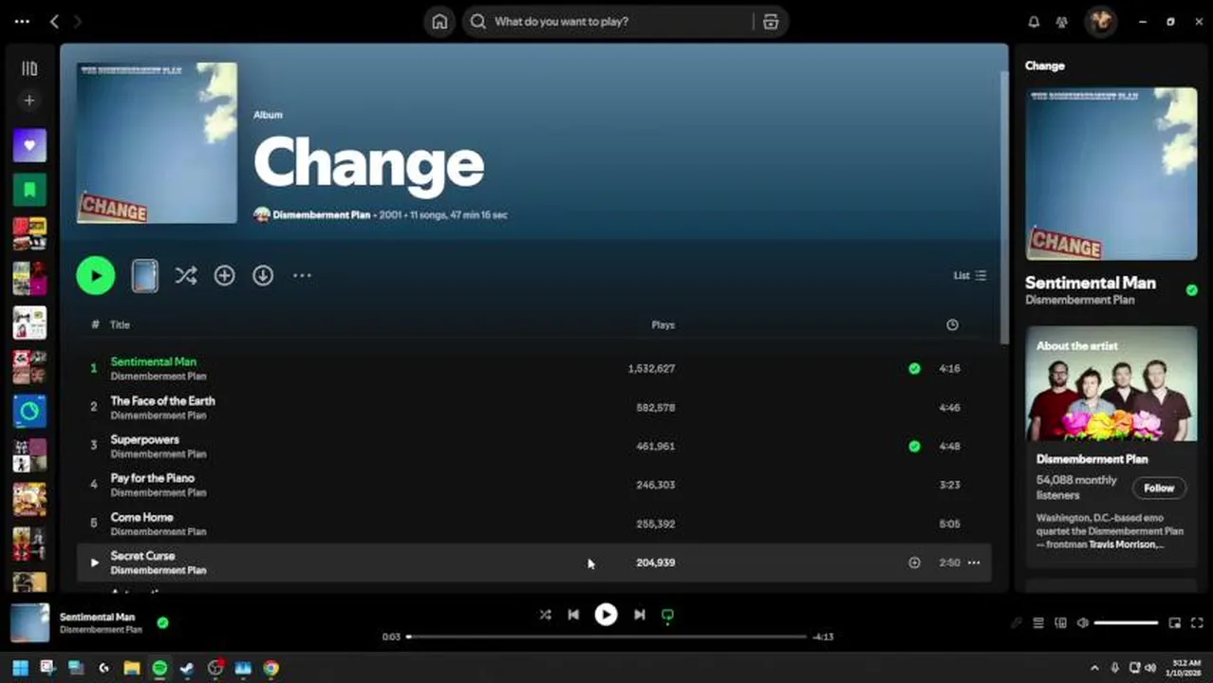
Task: Toggle saved checkmark on Sentimental Man row
Action: click(x=914, y=368)
